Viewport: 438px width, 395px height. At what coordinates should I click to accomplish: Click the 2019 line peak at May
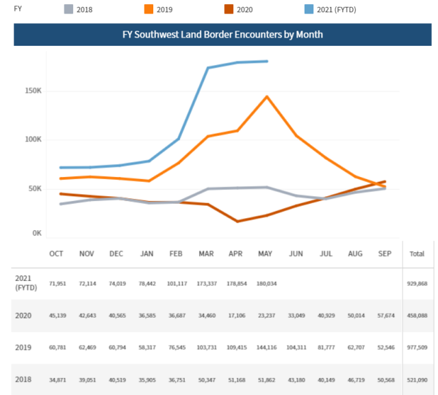point(267,96)
